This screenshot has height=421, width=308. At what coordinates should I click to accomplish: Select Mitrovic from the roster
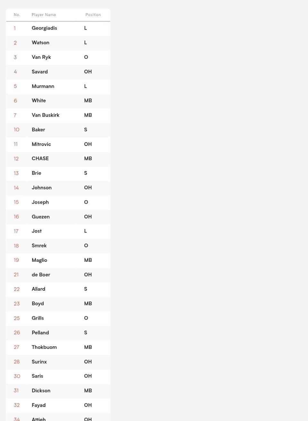pyautogui.click(x=41, y=144)
